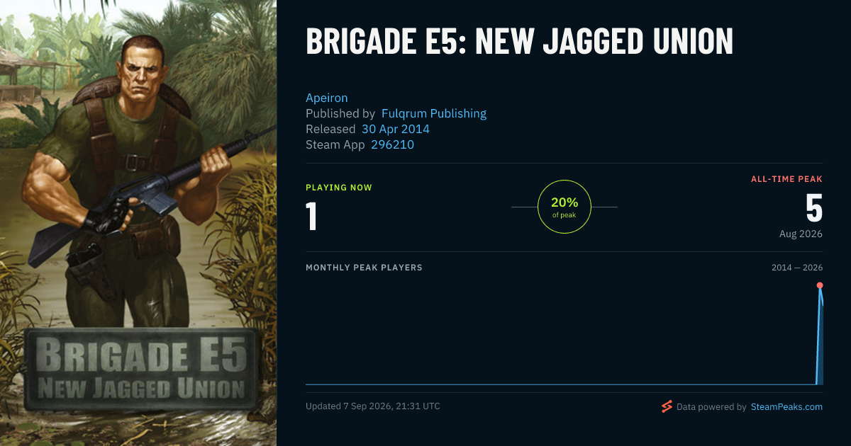Open the SteamPeaks.com link
The width and height of the screenshot is (851, 446).
click(x=786, y=407)
